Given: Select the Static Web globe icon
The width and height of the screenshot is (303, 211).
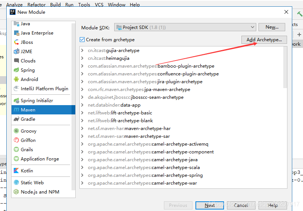Looking at the screenshot, I should (x=16, y=182).
